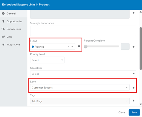Expand the Objectives select dropdown
Image resolution: width=142 pixels, height=117 pixels.
pyautogui.click(x=83, y=74)
